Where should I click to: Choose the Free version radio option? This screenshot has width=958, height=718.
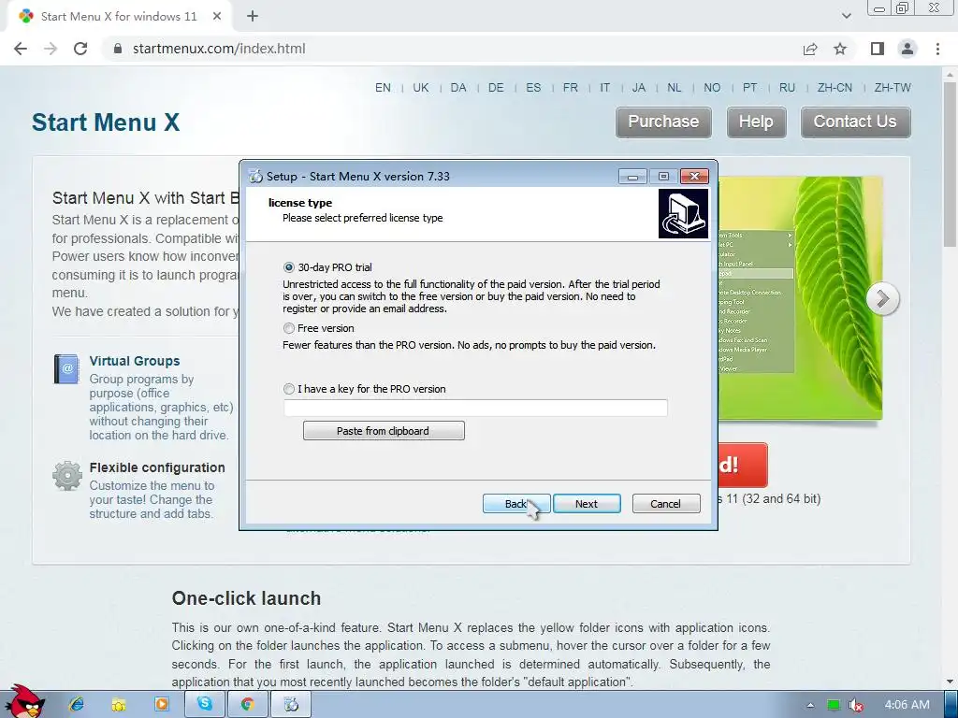[289, 328]
